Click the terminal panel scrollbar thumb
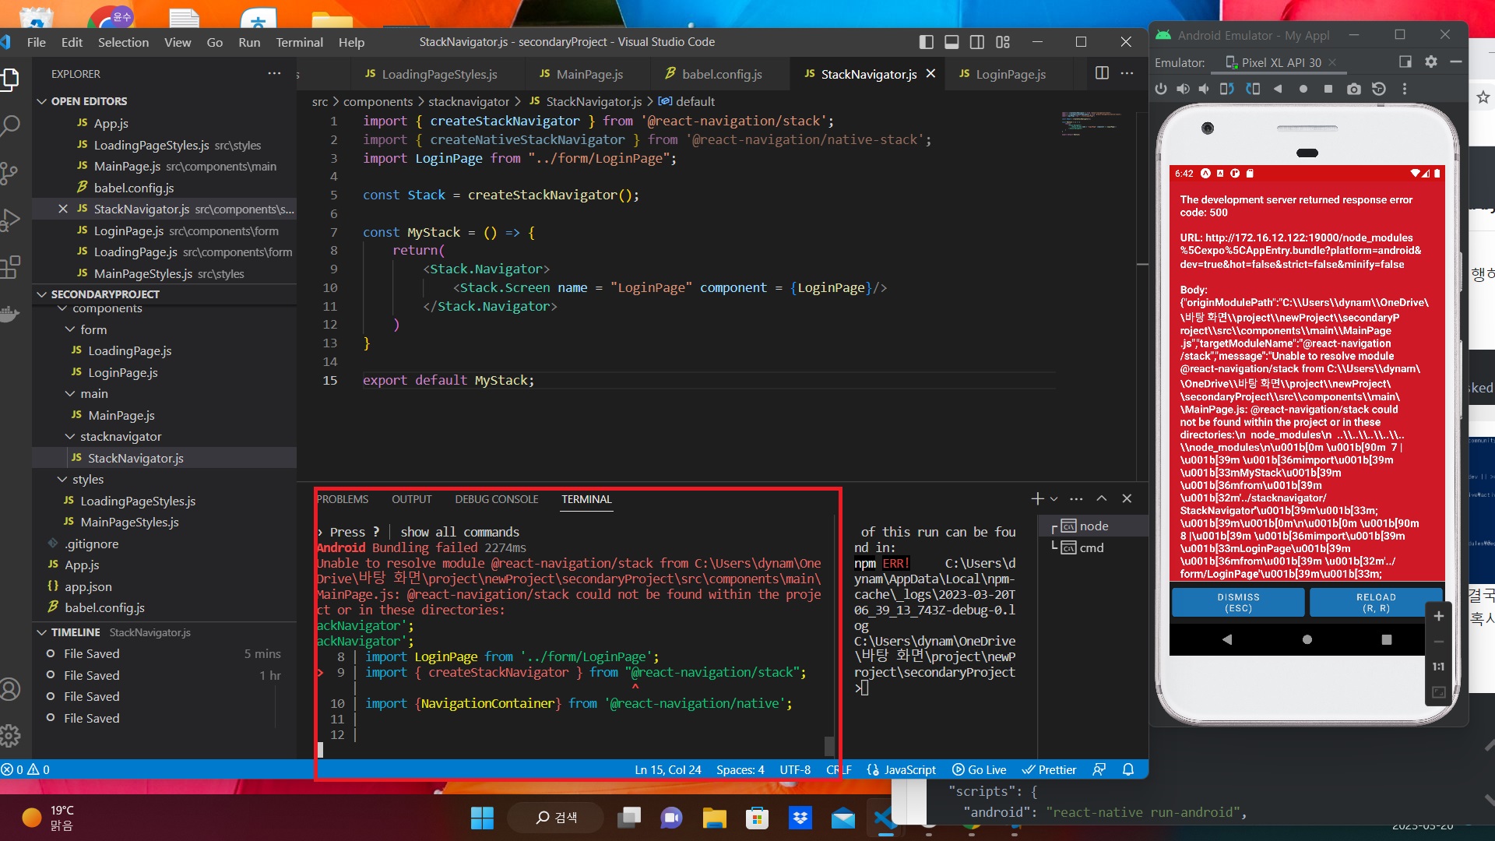The image size is (1495, 841). tap(829, 746)
